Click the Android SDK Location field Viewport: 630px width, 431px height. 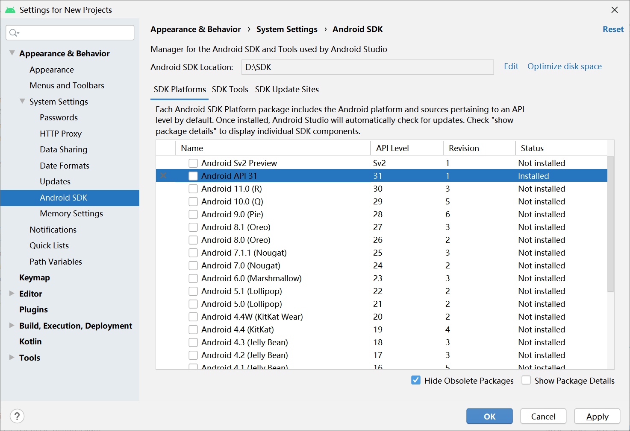(x=368, y=67)
